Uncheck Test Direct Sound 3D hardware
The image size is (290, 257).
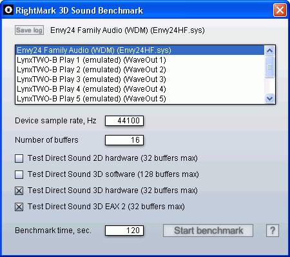[x=19, y=190]
